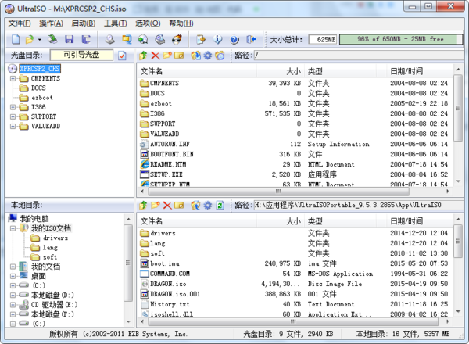Screen dimensions: 469x344
Task: Click the Burn CD/DVD image icon
Action: point(177,39)
